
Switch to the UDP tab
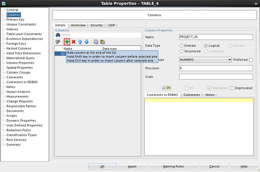(112, 25)
